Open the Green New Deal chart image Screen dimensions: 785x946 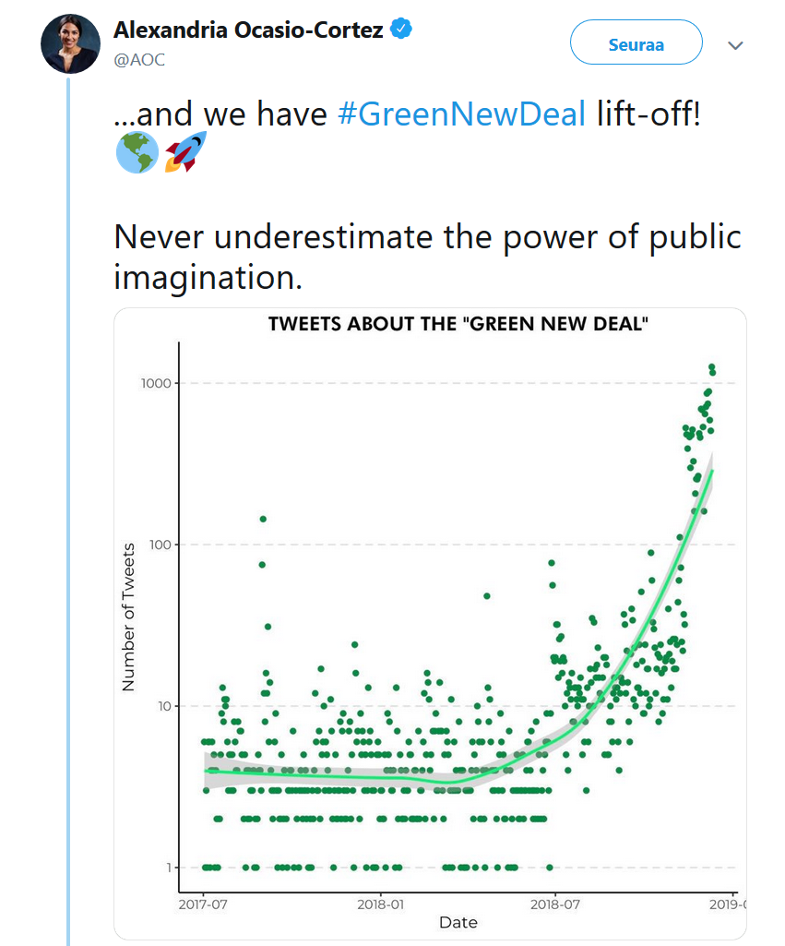pyautogui.click(x=431, y=624)
